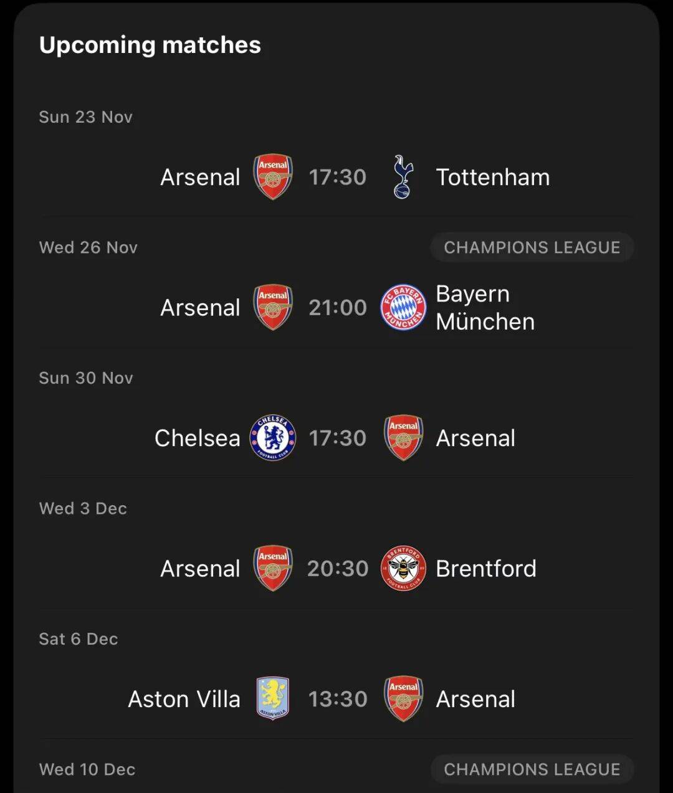Tap the Tottenham team name
The width and height of the screenshot is (673, 793).
493,177
